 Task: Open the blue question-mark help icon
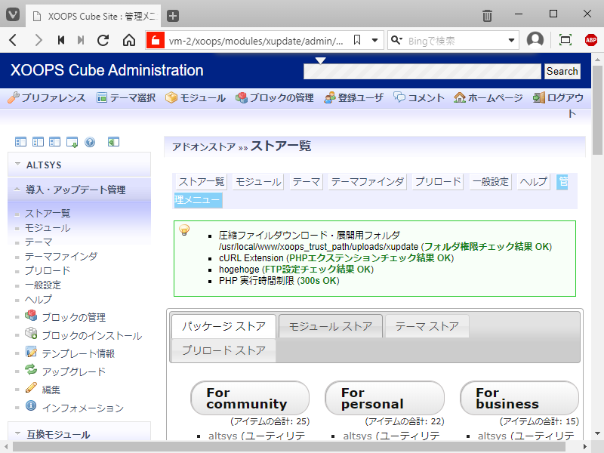point(90,142)
